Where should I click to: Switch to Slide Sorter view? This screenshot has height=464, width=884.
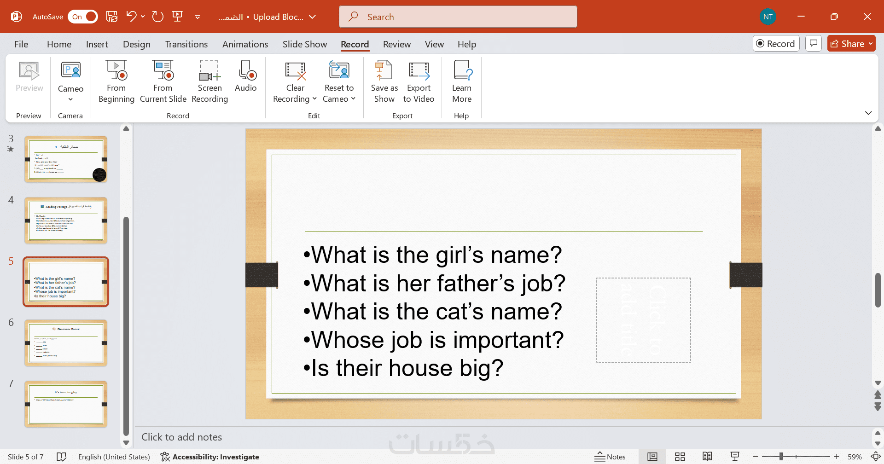click(x=680, y=457)
